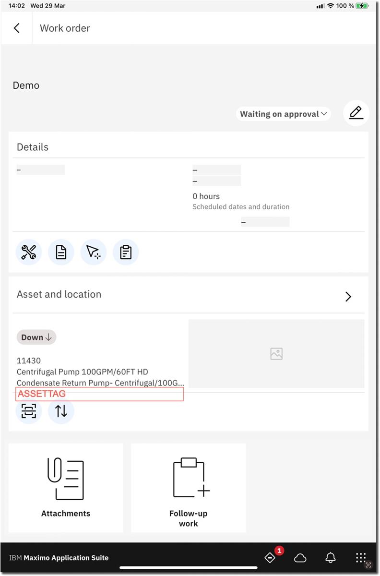Image resolution: width=380 pixels, height=576 pixels.
Task: Tap the barcode scan icon
Action: (29, 411)
